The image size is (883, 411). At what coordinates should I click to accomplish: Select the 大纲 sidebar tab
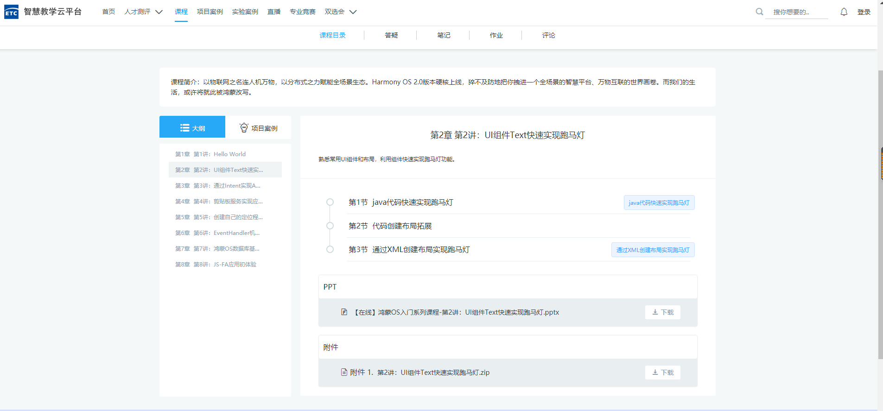point(192,127)
